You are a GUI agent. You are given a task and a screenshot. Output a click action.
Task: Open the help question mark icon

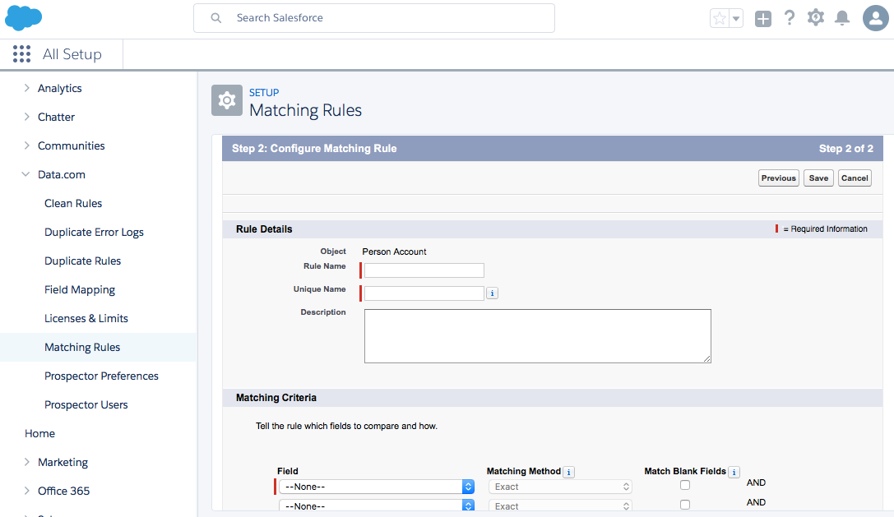[789, 18]
